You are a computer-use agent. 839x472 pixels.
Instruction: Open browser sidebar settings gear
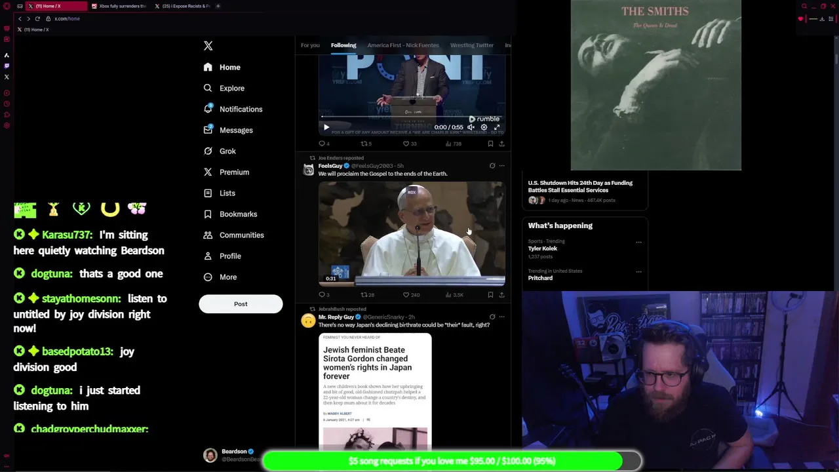[7, 125]
